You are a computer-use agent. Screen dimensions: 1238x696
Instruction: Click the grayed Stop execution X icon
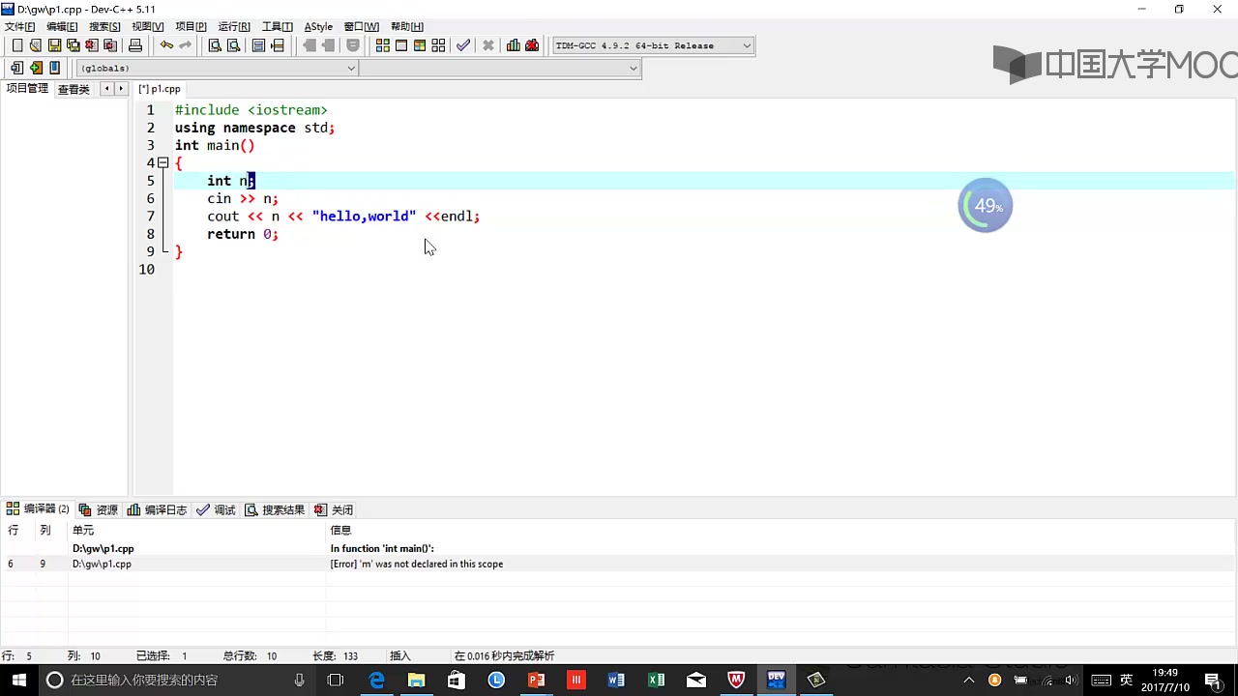pyautogui.click(x=488, y=45)
